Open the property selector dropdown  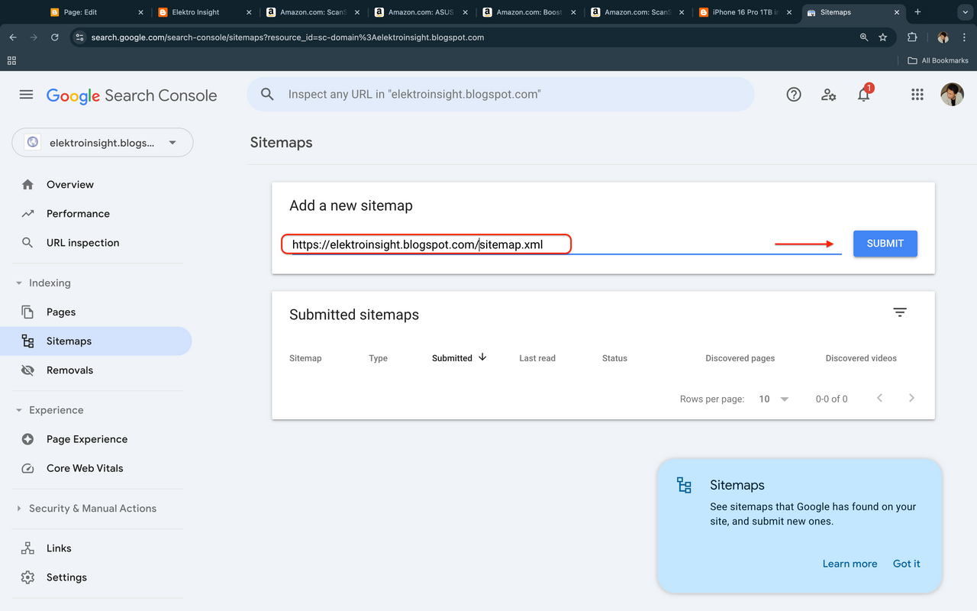click(102, 142)
